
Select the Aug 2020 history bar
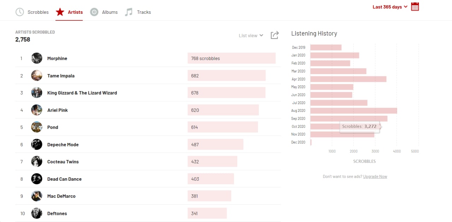pyautogui.click(x=354, y=111)
